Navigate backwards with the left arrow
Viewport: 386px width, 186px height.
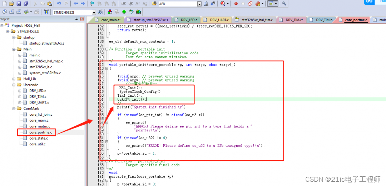tap(76, 4)
